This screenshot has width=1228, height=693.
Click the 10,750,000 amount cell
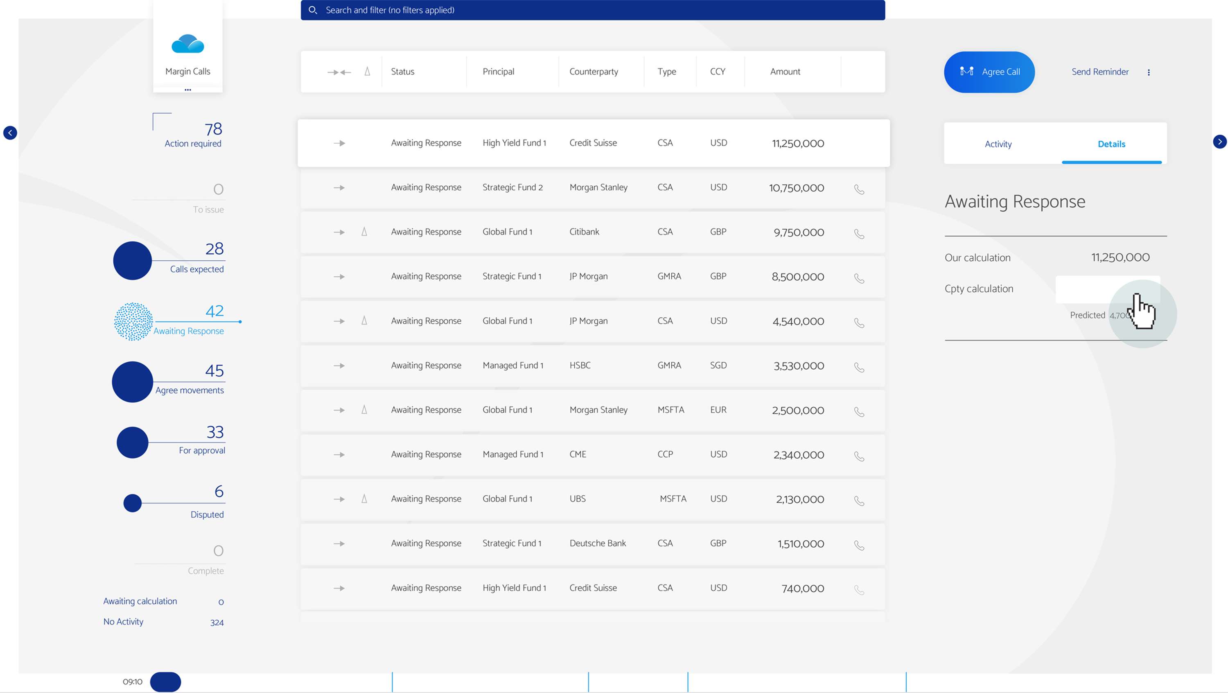click(797, 188)
